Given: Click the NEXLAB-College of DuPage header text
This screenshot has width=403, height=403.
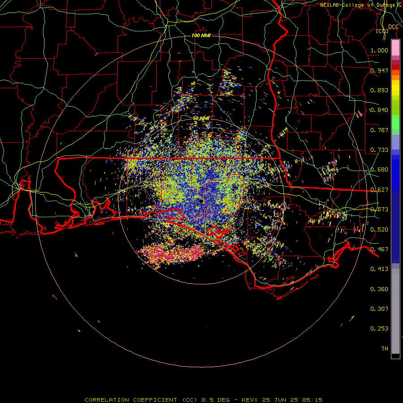Looking at the screenshot, I should pos(361,5).
